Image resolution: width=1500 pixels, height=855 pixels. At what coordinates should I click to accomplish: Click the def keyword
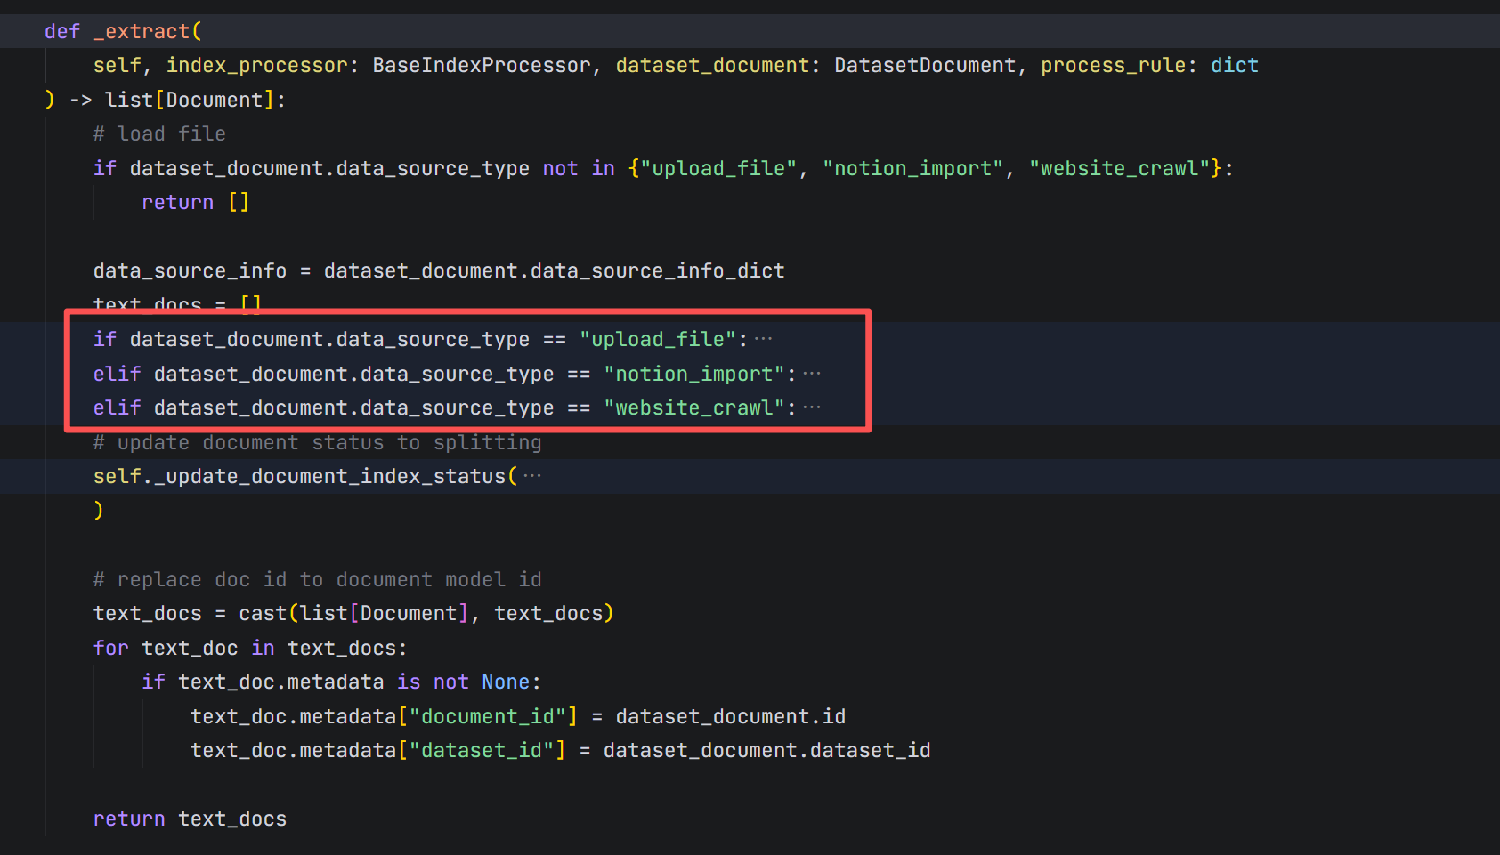(x=62, y=31)
